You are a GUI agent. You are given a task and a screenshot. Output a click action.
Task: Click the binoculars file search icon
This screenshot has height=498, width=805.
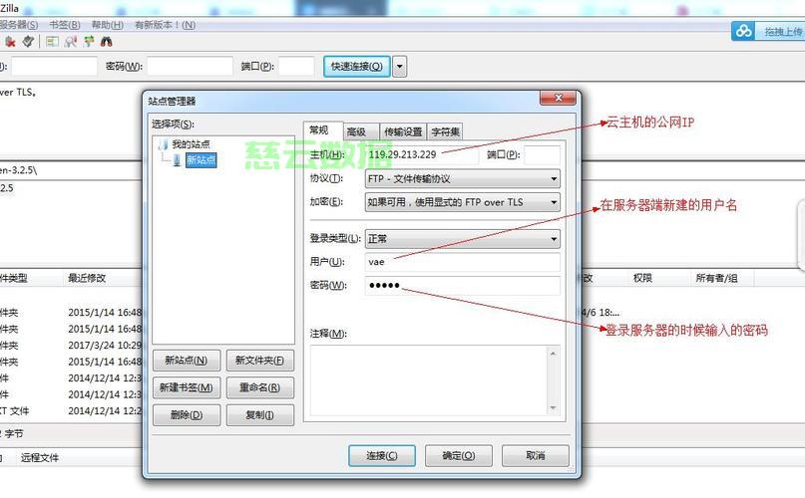(x=107, y=42)
